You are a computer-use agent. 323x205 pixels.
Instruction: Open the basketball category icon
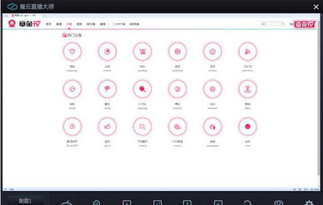177,52
